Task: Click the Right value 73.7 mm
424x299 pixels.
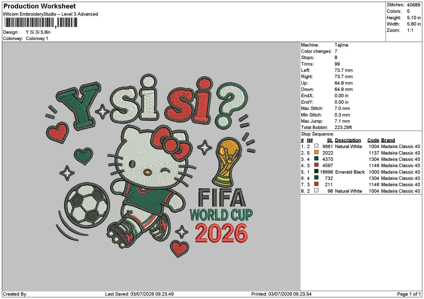Action: pyautogui.click(x=344, y=77)
